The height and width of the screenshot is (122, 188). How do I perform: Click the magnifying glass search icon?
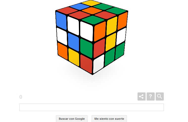point(160,96)
